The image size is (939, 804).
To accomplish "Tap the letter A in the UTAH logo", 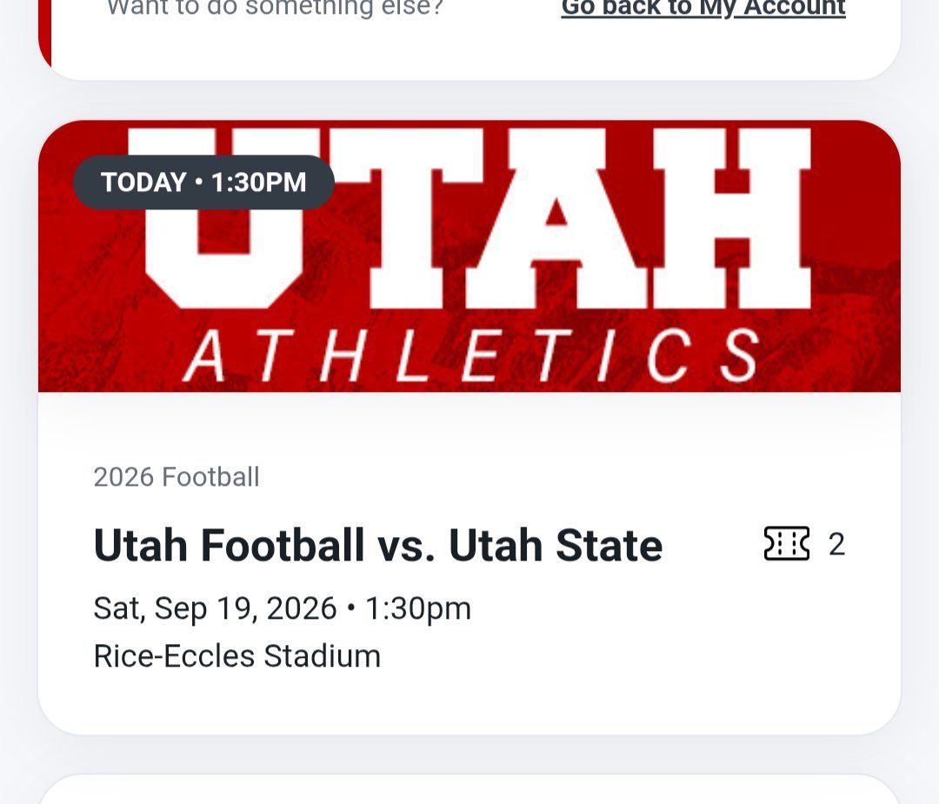I will pyautogui.click(x=556, y=218).
